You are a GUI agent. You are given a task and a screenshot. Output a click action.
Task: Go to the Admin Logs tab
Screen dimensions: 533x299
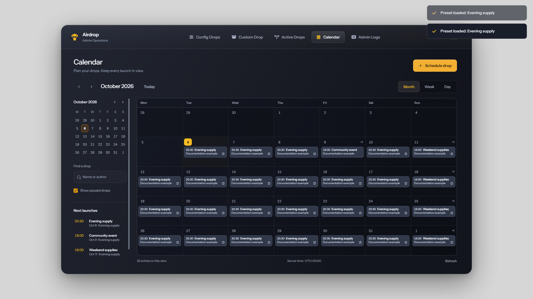[x=366, y=37]
